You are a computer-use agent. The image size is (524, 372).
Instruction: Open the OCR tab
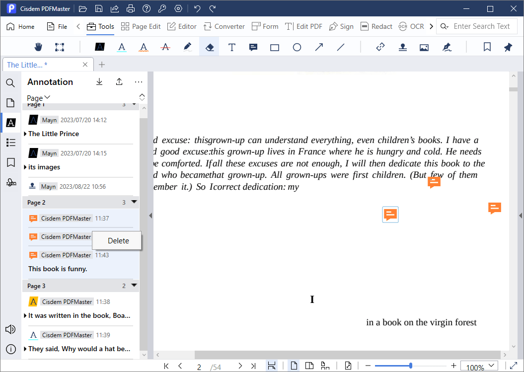tap(411, 26)
